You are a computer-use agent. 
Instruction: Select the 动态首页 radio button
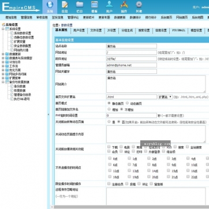click(127, 103)
